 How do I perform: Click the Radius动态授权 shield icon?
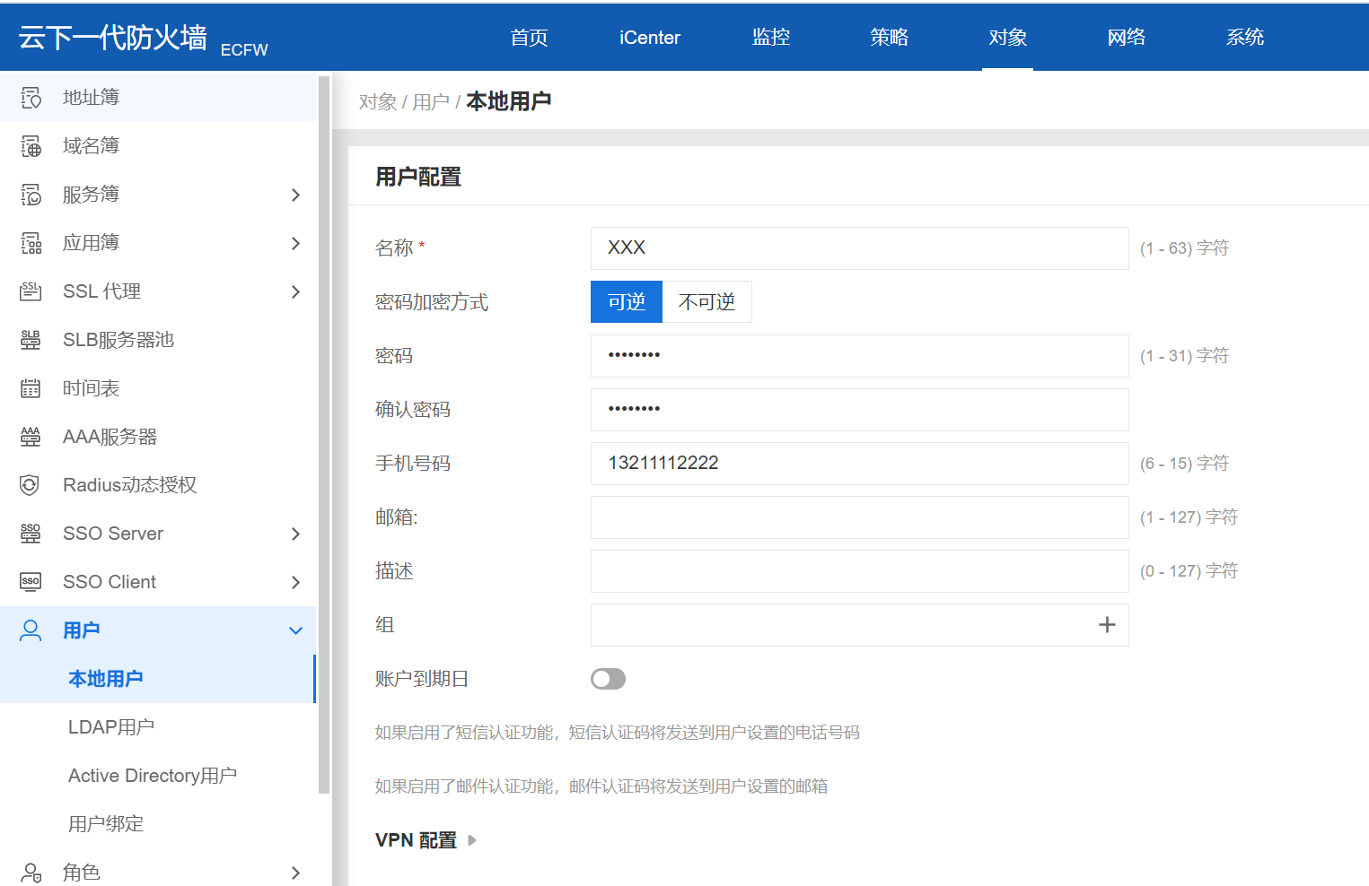(x=30, y=485)
